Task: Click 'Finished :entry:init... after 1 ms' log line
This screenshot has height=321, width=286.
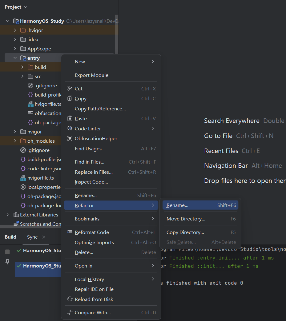Action: coord(221,258)
